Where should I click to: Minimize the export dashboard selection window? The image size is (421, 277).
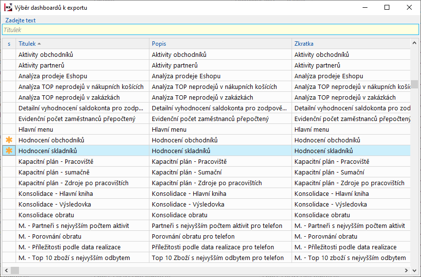365,7
